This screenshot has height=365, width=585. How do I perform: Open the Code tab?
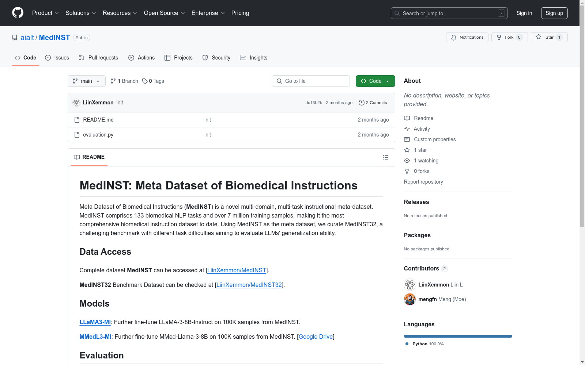pos(26,58)
